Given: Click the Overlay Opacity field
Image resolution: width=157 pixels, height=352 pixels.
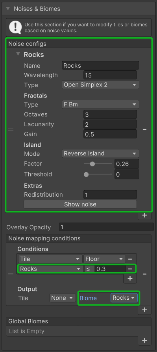Looking at the screenshot, I should [x=107, y=227].
